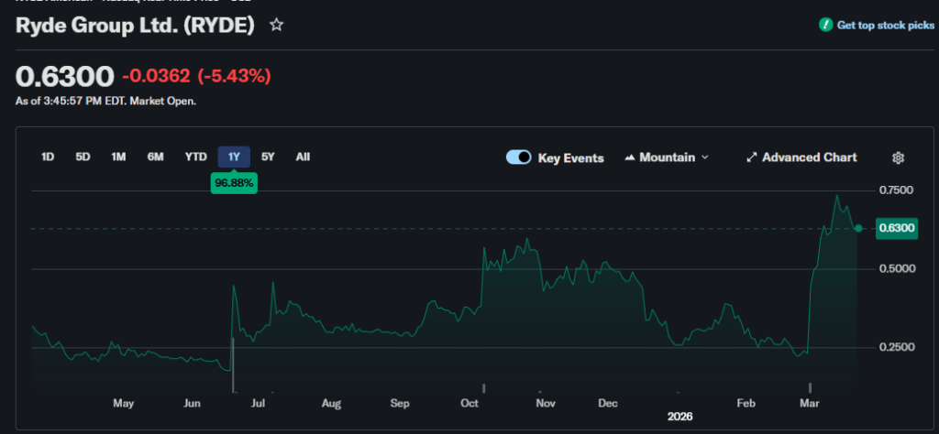
Task: Choose the 1M time range
Action: pyautogui.click(x=118, y=157)
